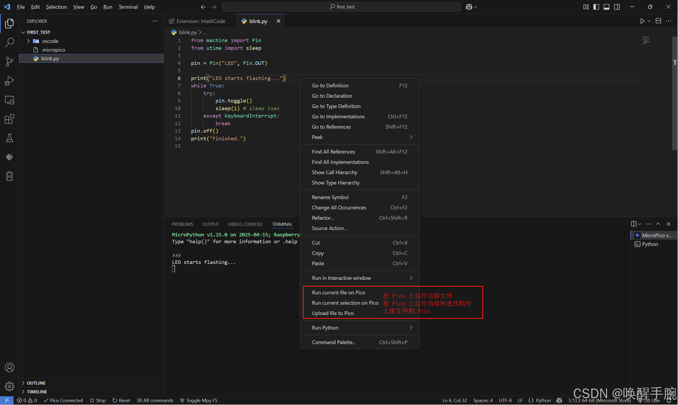Viewport: 678px width, 405px height.
Task: Select Run current file on Pico
Action: [338, 292]
